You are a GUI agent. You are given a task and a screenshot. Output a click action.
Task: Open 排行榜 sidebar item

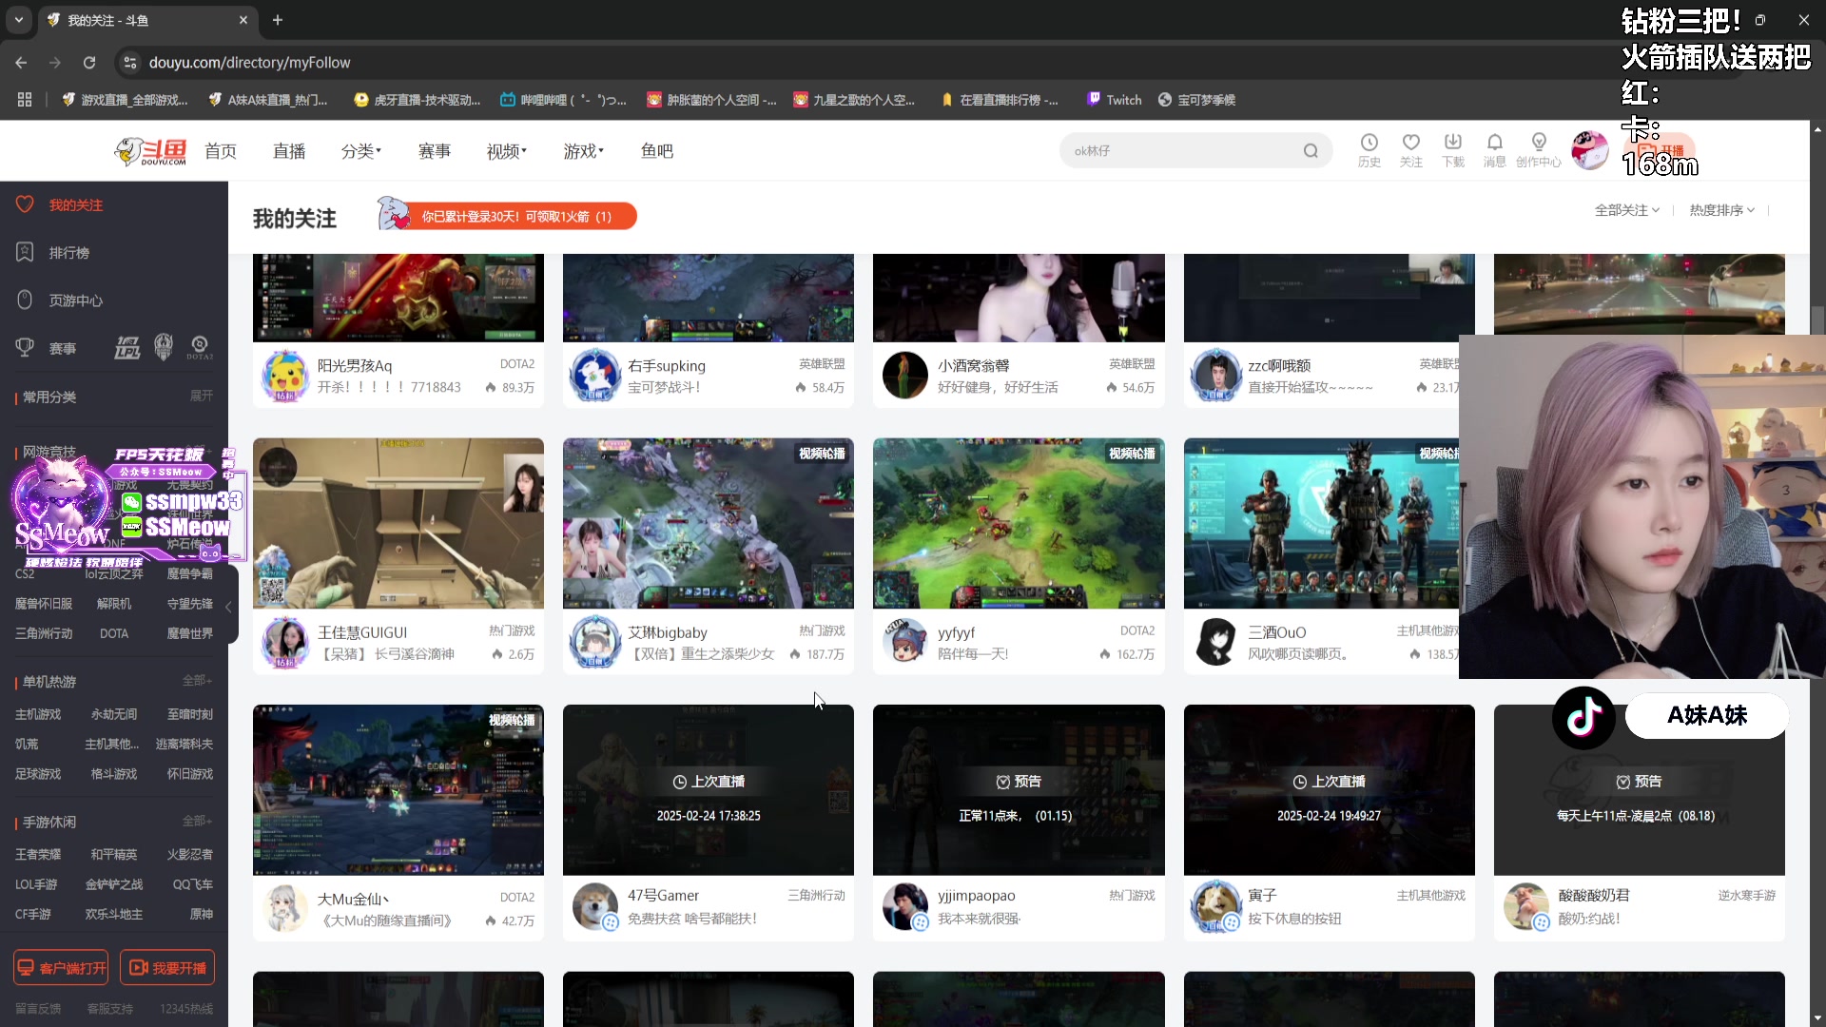coord(69,253)
